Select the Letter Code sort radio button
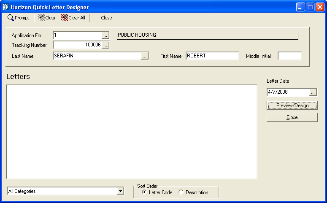This screenshot has width=327, height=203. coord(144,192)
